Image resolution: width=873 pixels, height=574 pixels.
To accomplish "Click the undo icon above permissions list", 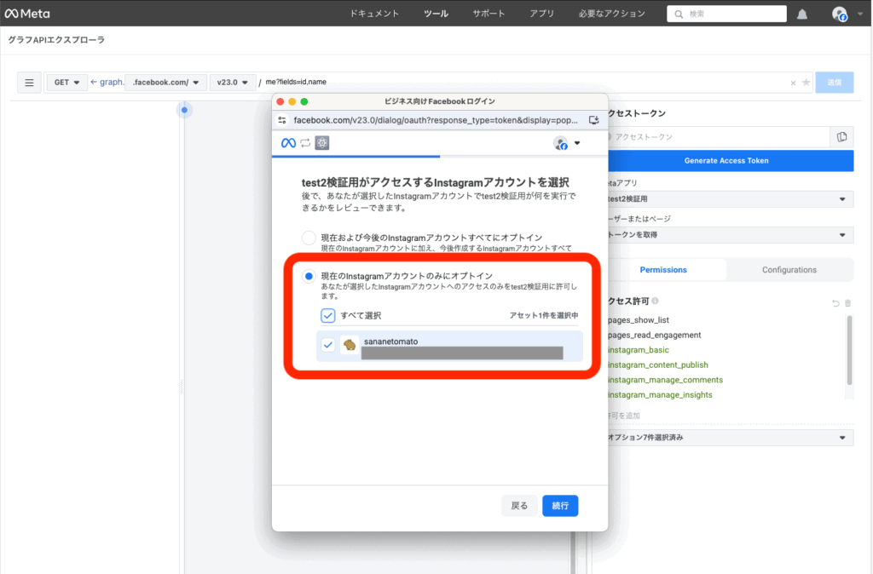I will 835,303.
